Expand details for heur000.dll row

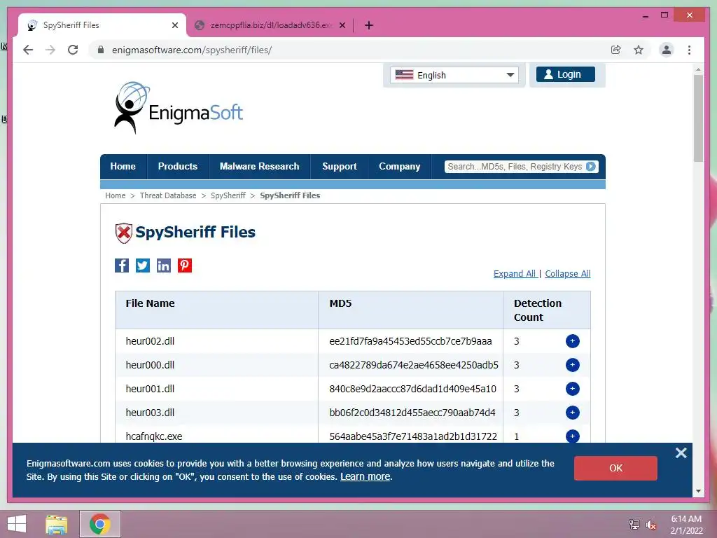(x=573, y=365)
